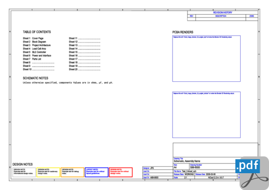Viewport: 269px width, 190px height.
Task: Click the Sheet 7 Parts List entry
Action: 32,59
